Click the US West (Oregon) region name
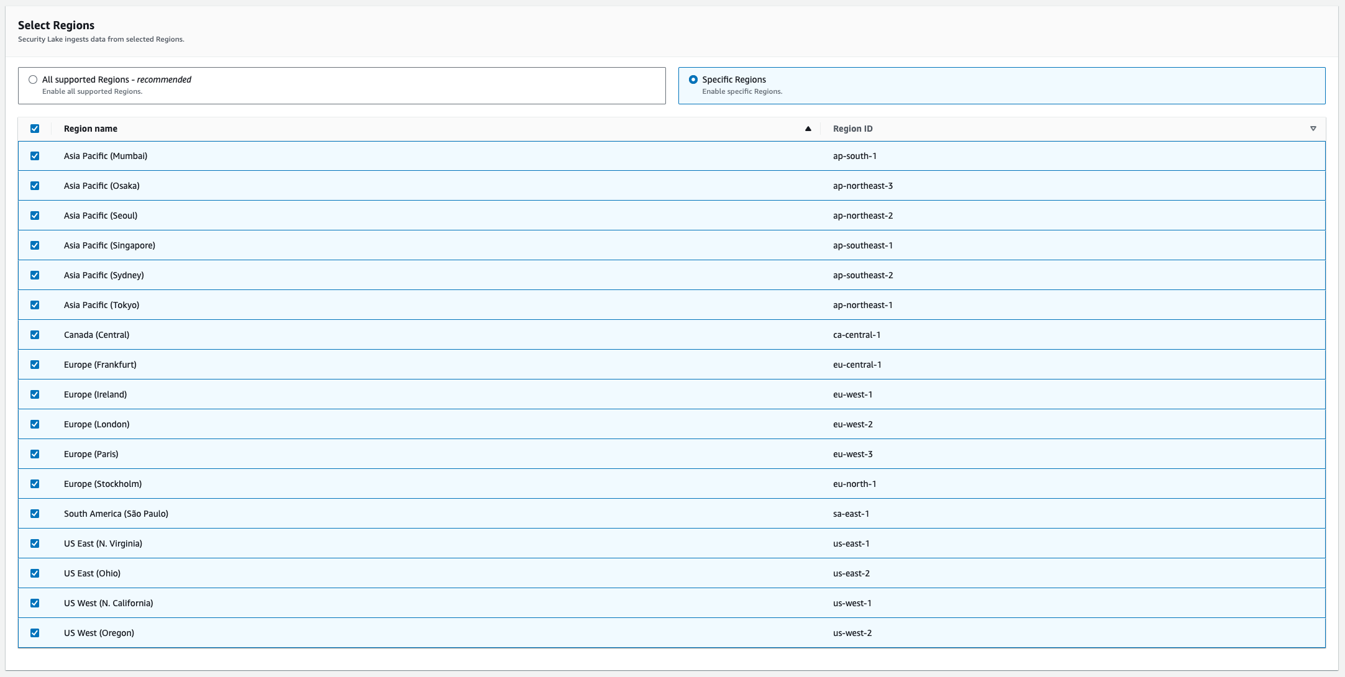1345x677 pixels. pyautogui.click(x=99, y=633)
